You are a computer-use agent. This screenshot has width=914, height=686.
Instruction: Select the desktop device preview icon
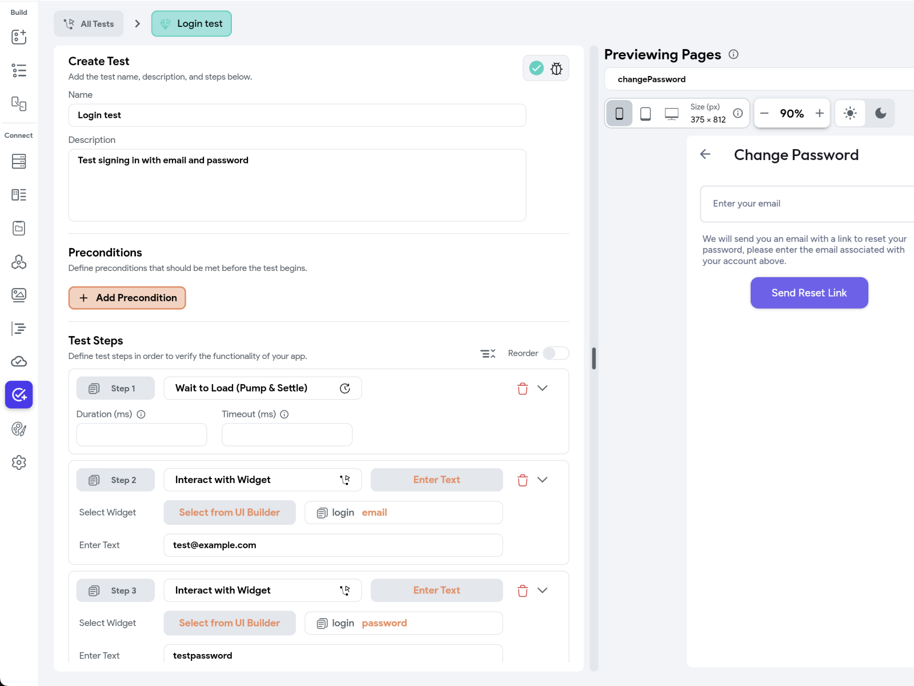[x=672, y=114]
